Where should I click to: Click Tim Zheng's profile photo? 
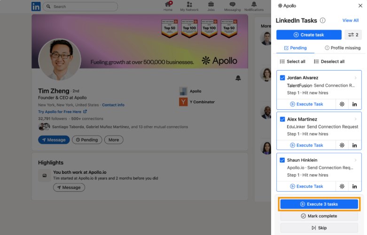point(60,59)
